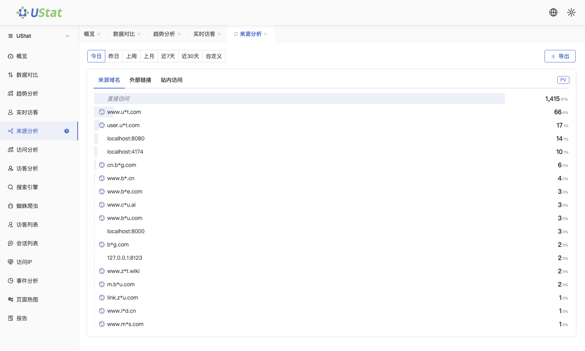The image size is (585, 351).
Task: Select the 上月 date range
Action: coord(149,56)
